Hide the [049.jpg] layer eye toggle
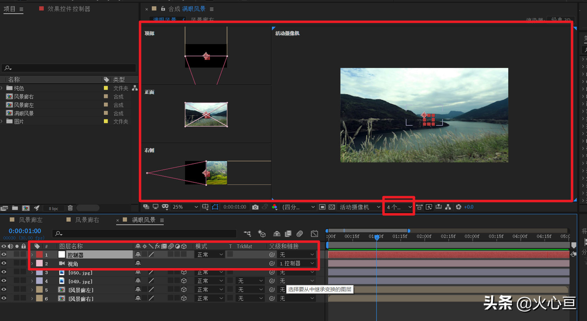587x321 pixels. 4,280
